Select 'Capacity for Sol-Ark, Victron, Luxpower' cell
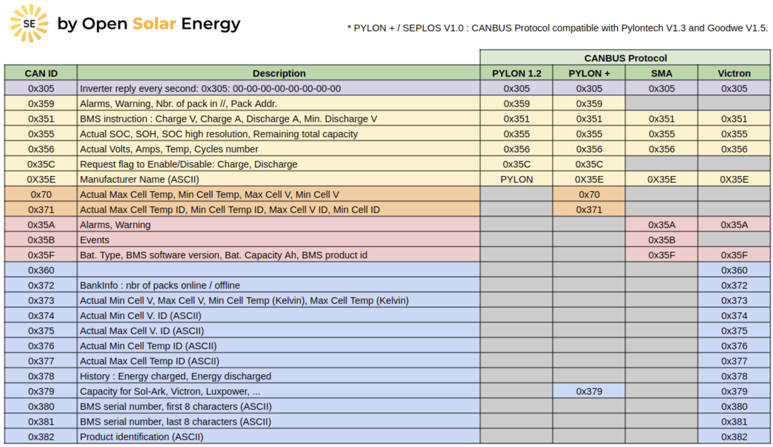The height and width of the screenshot is (447, 773). (279, 391)
